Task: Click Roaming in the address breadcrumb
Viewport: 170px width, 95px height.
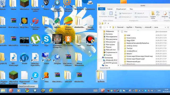Action: pos(138,27)
